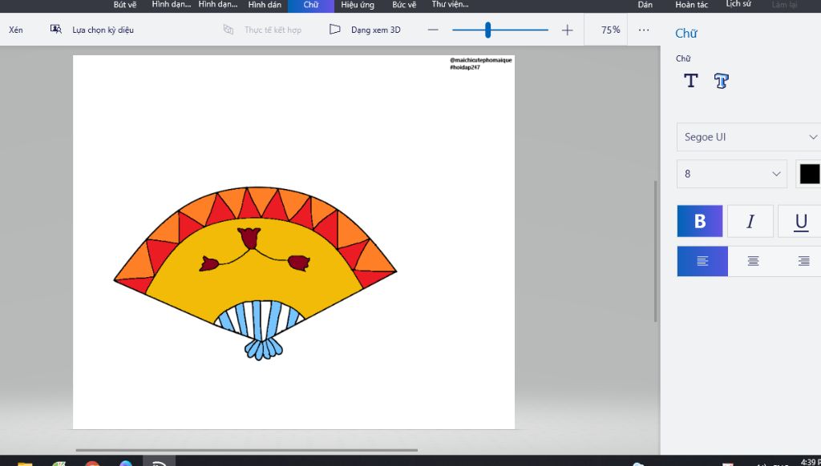Click the horizontal scrollbar below the canvas

[x=247, y=450]
